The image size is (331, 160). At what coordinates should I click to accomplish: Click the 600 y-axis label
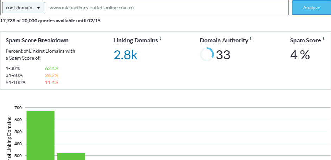(x=18, y=120)
